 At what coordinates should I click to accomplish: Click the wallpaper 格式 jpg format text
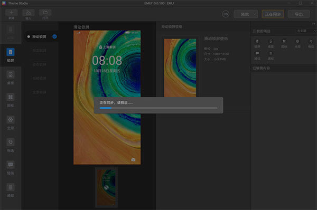click(211, 49)
